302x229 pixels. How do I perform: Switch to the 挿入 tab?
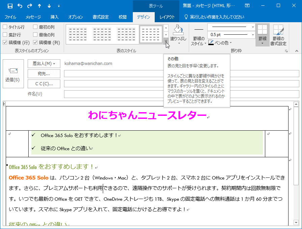tap(55, 17)
